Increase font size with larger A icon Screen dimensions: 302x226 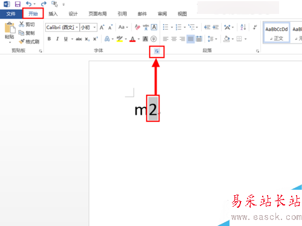pyautogui.click(x=102, y=27)
